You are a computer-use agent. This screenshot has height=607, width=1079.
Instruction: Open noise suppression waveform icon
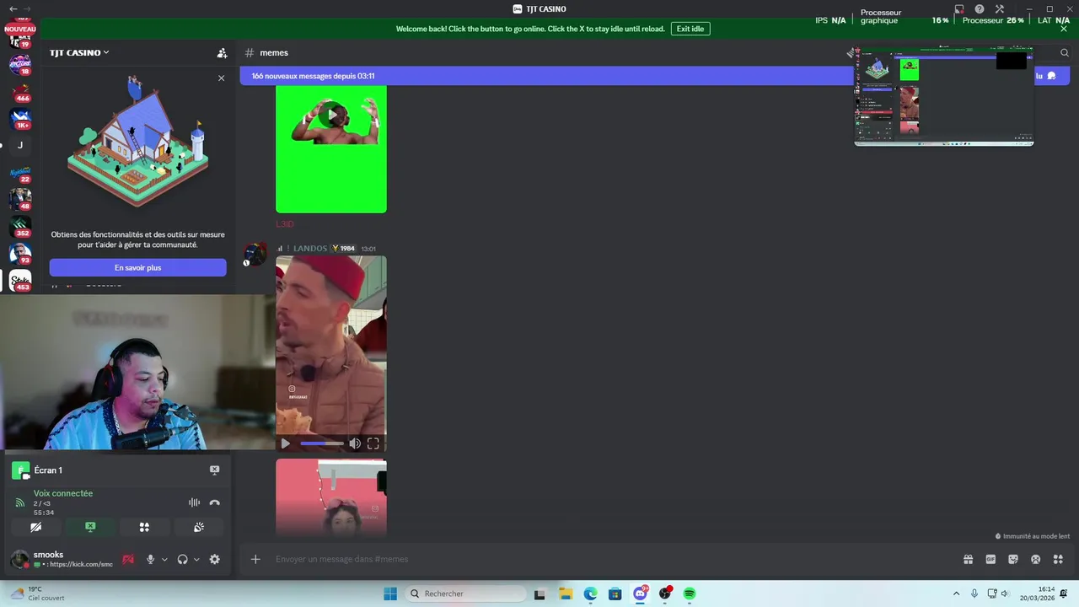[194, 502]
